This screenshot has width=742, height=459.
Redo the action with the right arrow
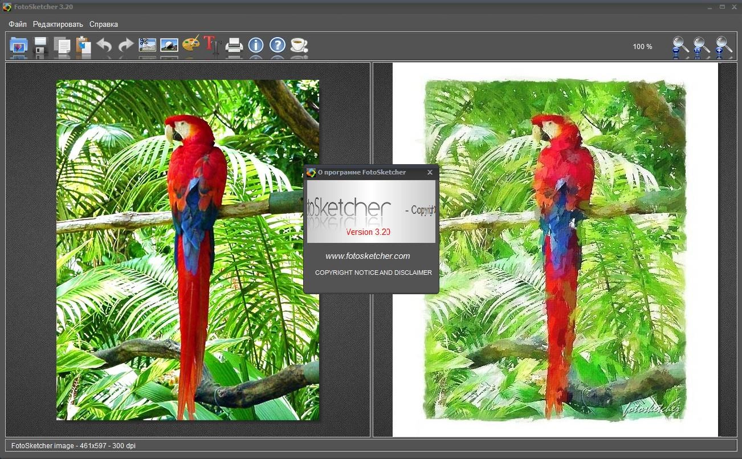(125, 46)
